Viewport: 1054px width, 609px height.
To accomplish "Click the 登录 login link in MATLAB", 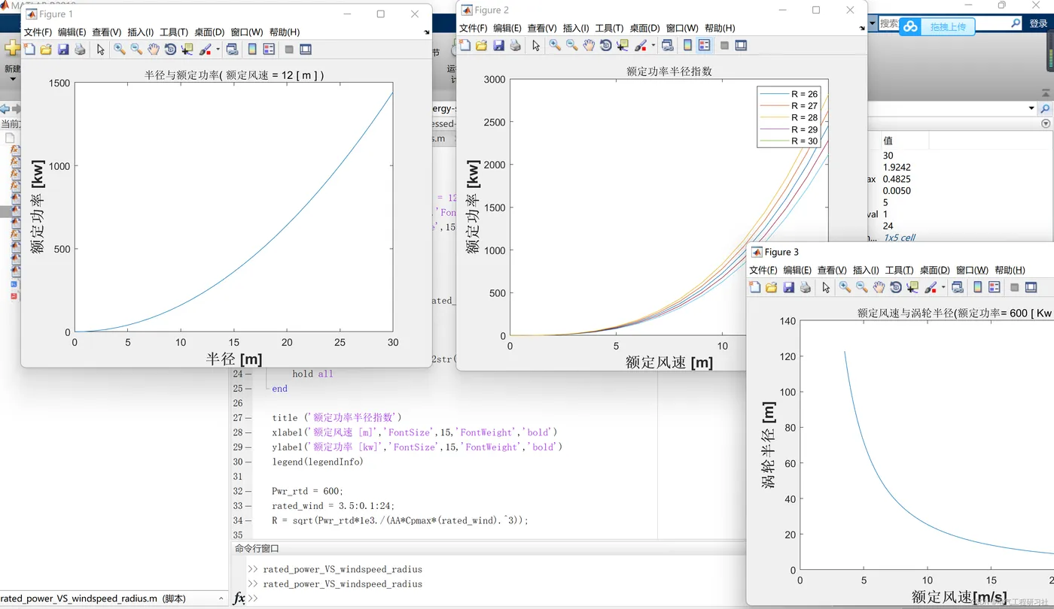I will click(x=1038, y=23).
